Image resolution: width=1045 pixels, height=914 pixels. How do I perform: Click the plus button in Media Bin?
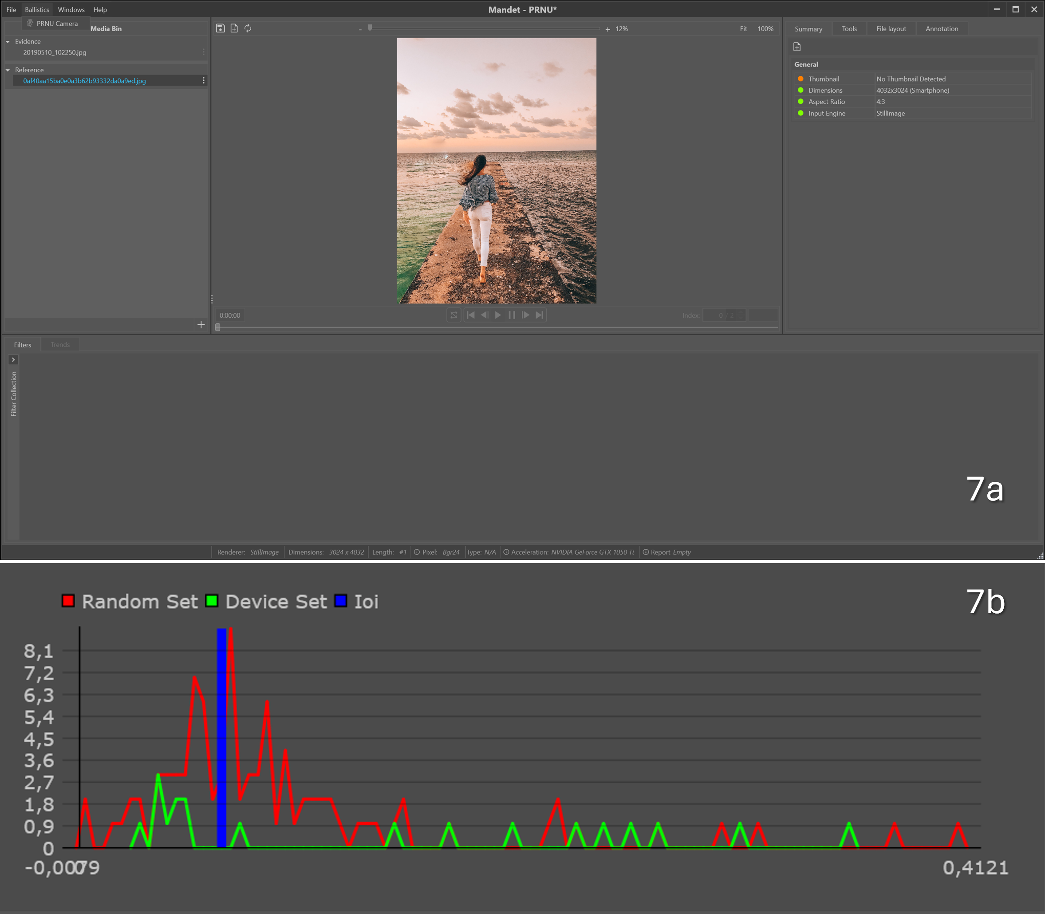point(201,325)
